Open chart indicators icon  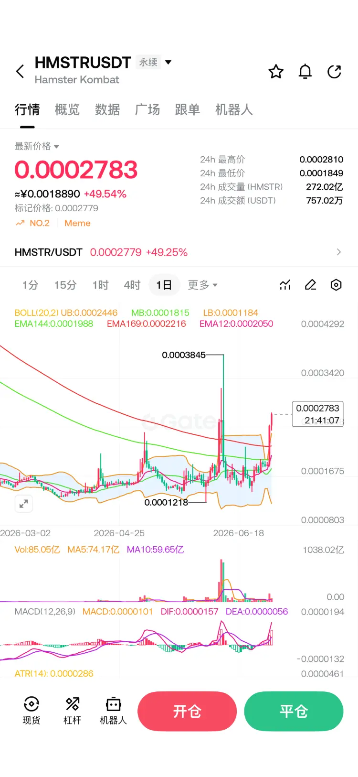(x=285, y=285)
